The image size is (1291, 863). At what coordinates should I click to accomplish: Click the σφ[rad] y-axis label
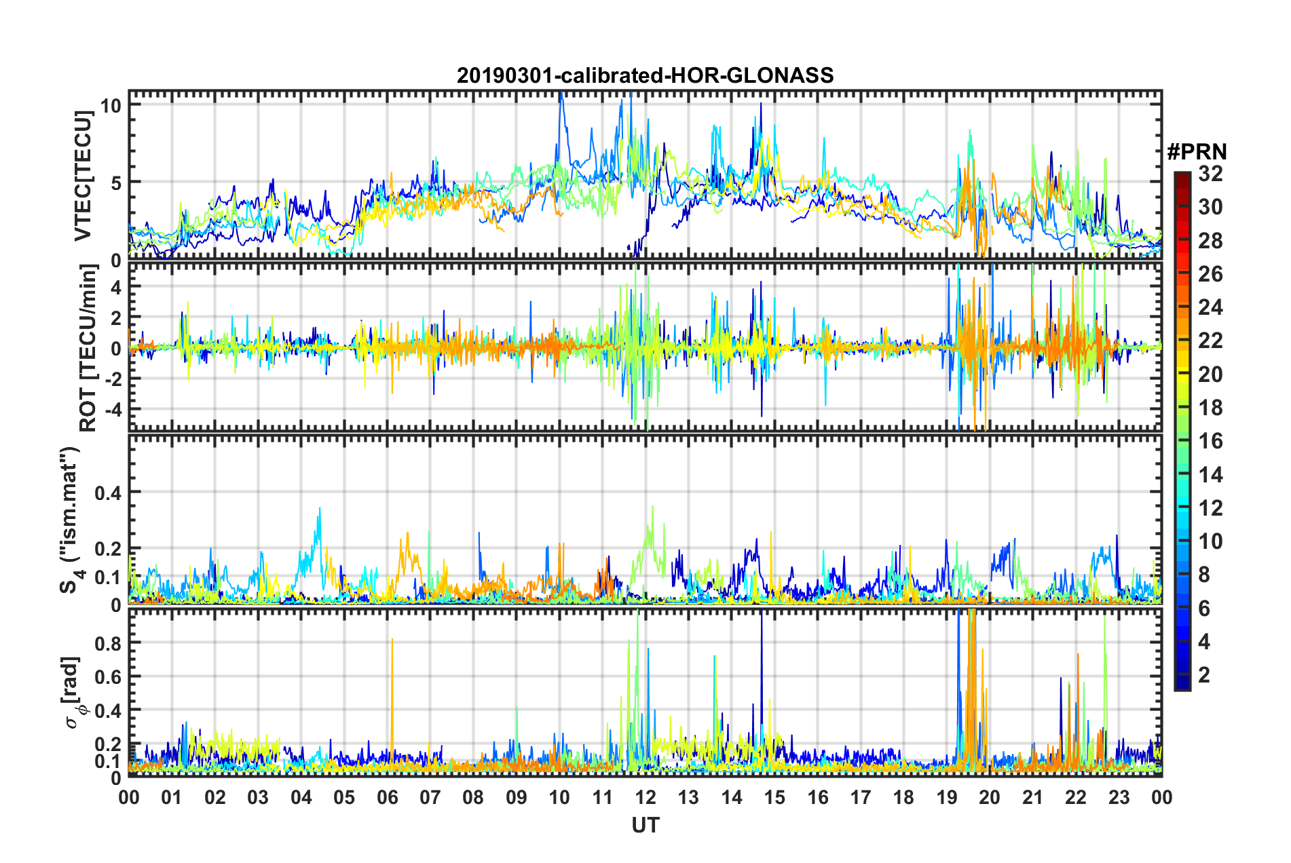pyautogui.click(x=72, y=692)
